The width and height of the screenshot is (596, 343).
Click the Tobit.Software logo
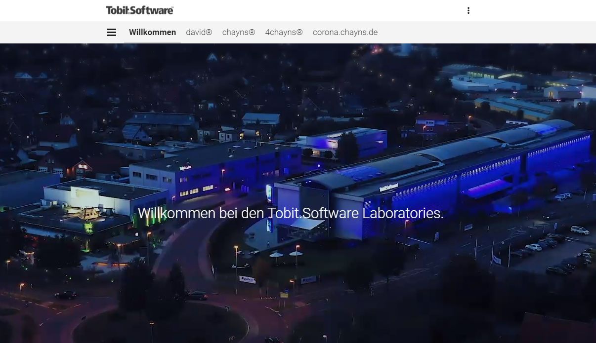pos(140,10)
